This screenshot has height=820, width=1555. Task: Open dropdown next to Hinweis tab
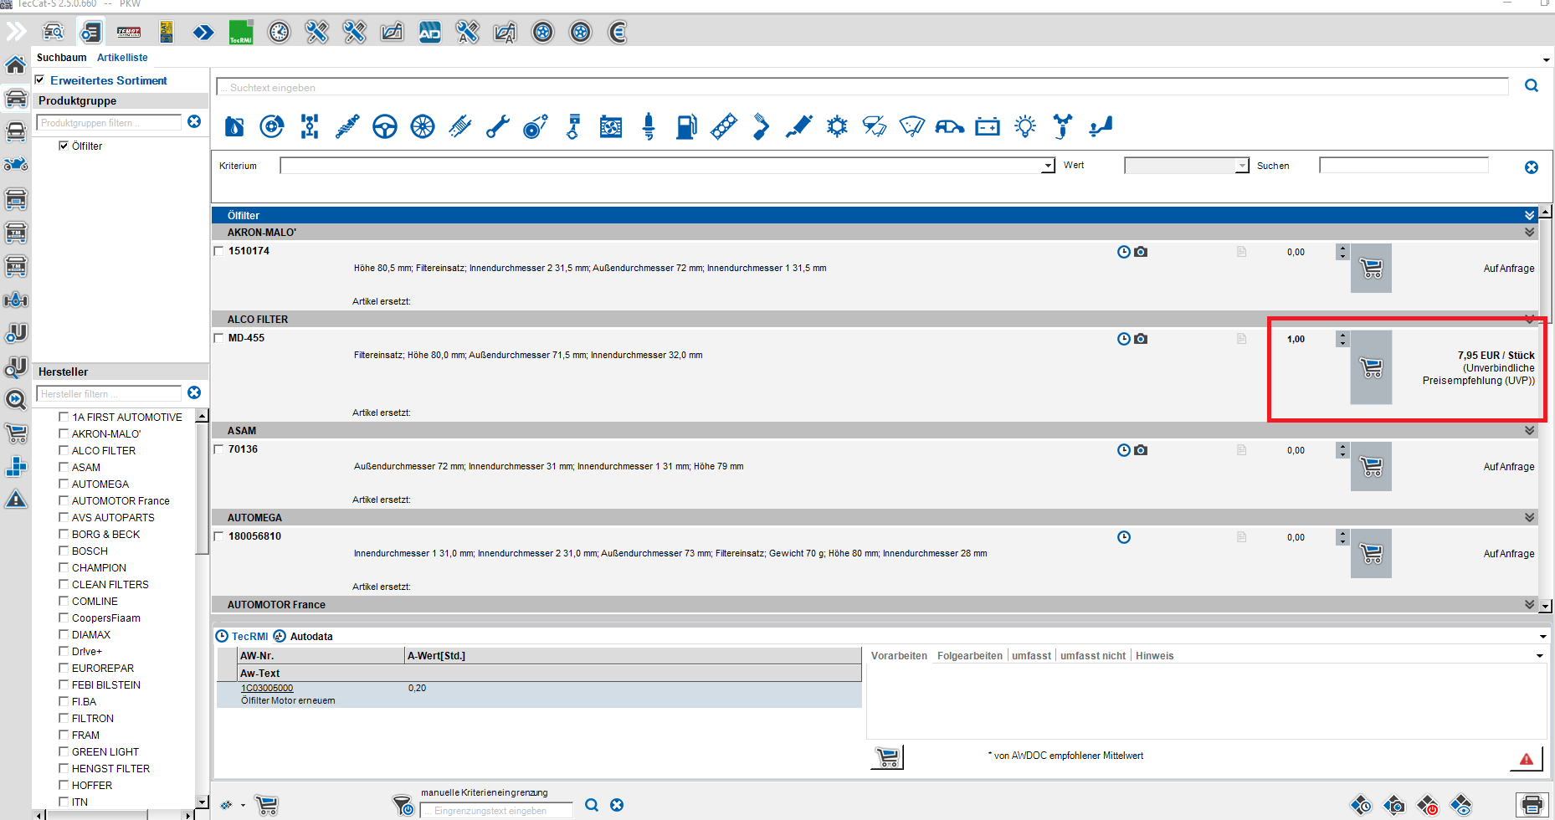1540,656
